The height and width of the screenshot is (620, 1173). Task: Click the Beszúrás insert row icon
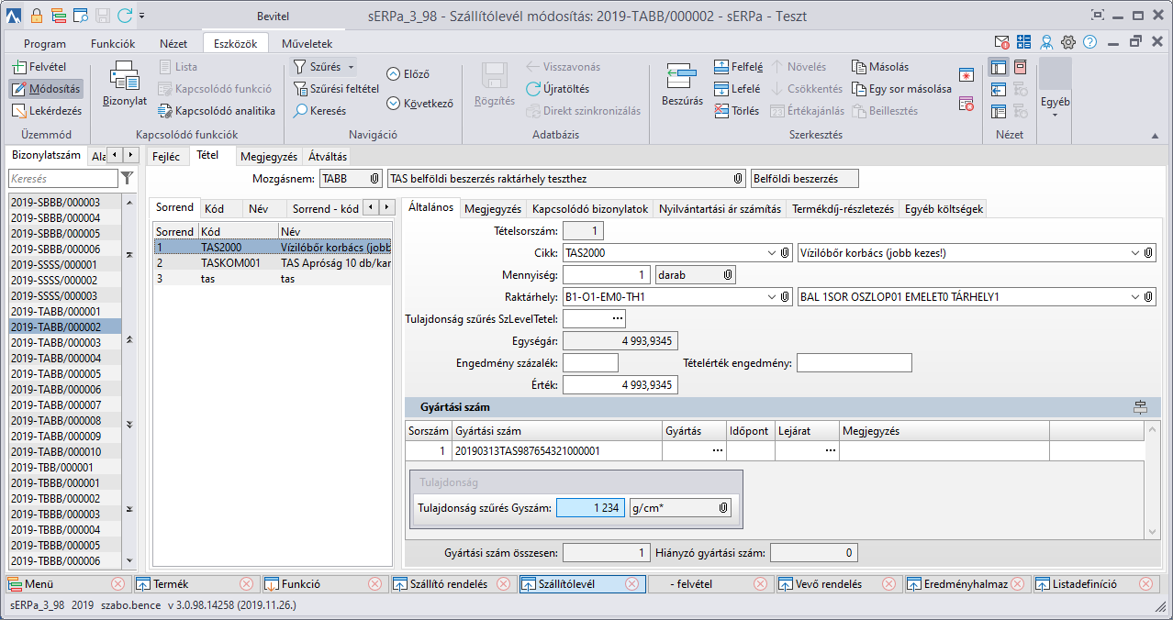point(682,77)
